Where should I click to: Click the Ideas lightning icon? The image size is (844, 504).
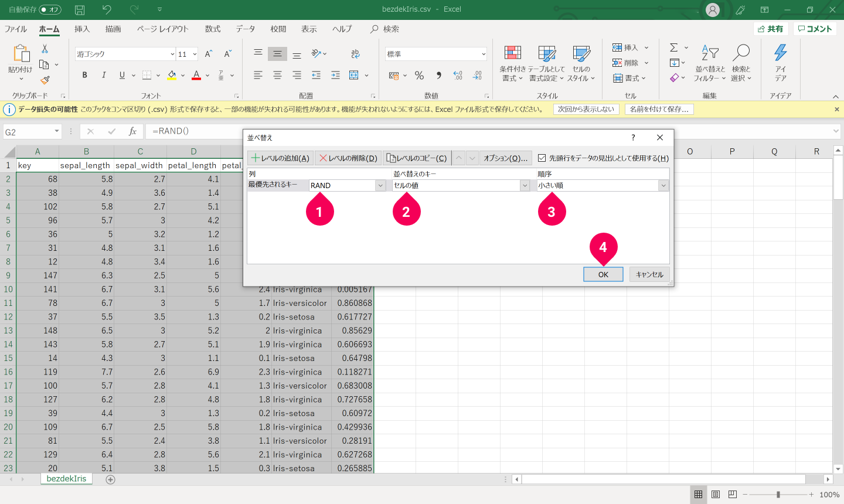coord(781,63)
